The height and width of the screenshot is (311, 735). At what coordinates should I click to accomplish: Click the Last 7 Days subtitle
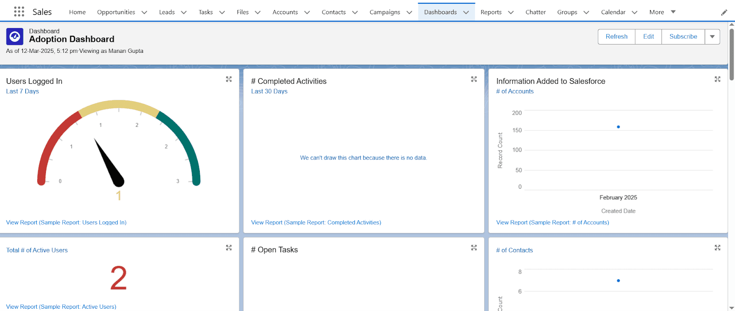(x=23, y=91)
